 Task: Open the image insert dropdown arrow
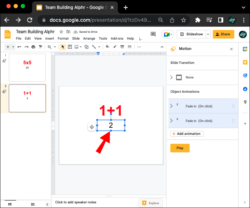[81, 47]
